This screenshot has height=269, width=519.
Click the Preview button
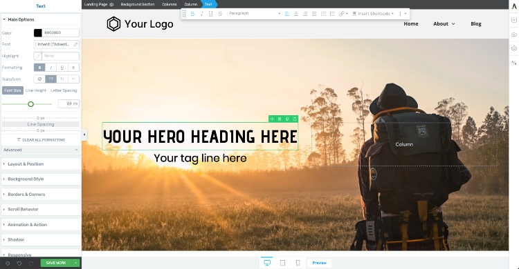320,263
